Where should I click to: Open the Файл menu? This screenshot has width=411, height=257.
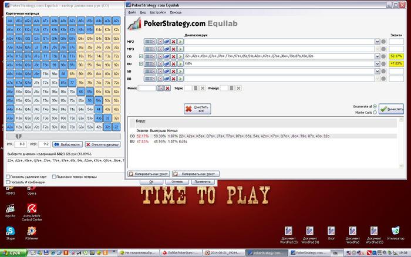pyautogui.click(x=132, y=12)
